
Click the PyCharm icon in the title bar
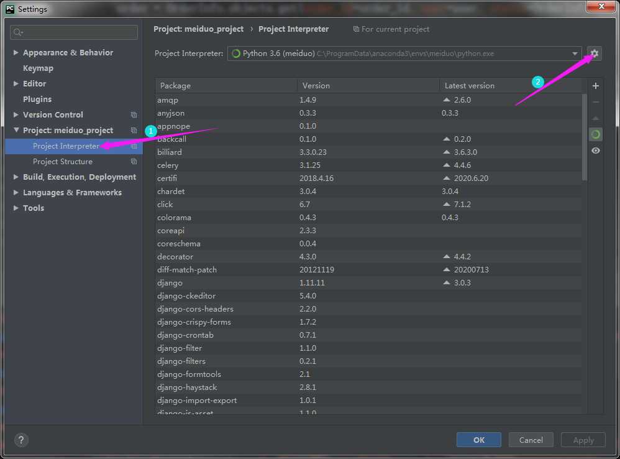pyautogui.click(x=10, y=9)
